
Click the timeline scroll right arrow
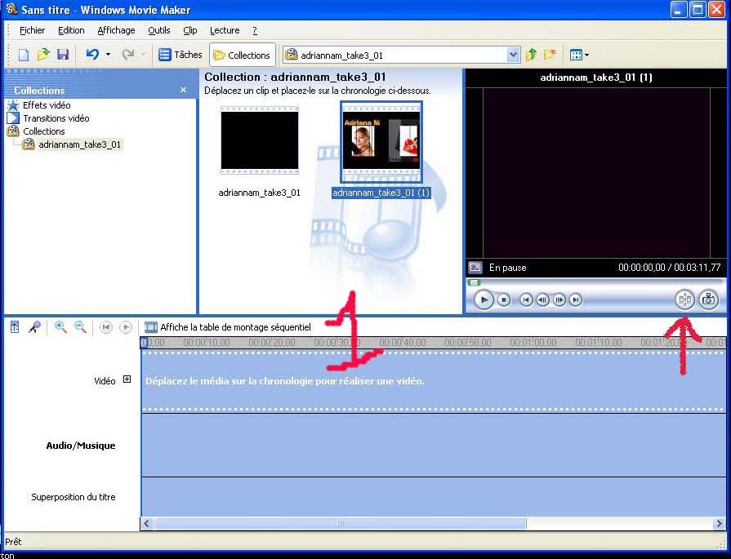[x=718, y=523]
